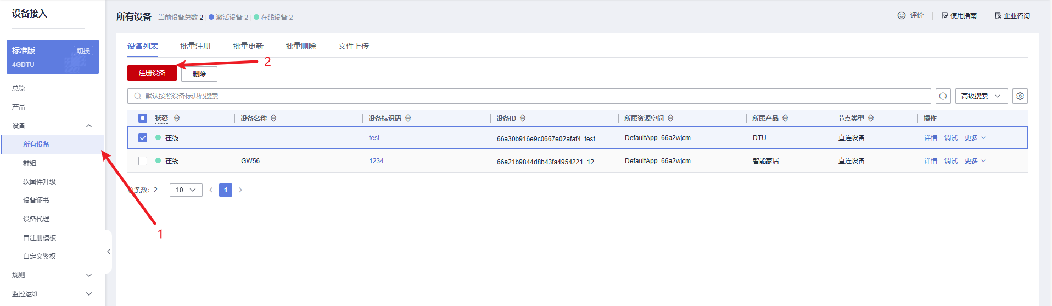This screenshot has width=1052, height=306.
Task: Toggle the select-all header checkbox
Action: (x=143, y=118)
